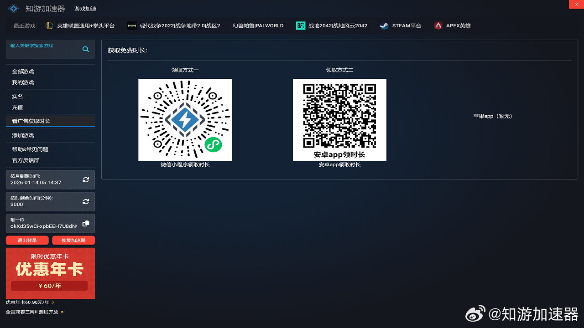This screenshot has width=584, height=328.
Task: Open 充值 recharge page
Action: point(17,108)
